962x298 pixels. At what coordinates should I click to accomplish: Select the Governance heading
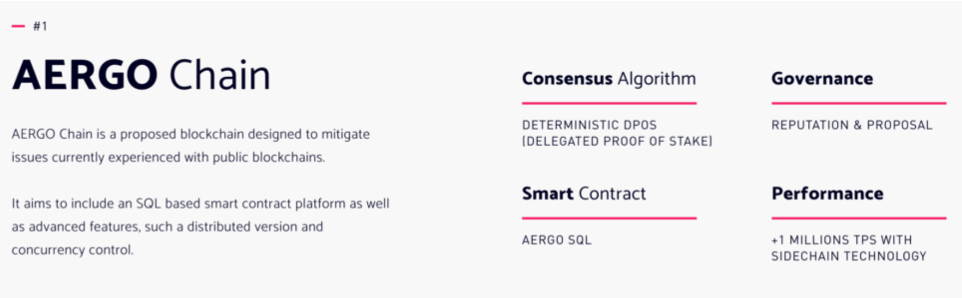822,78
